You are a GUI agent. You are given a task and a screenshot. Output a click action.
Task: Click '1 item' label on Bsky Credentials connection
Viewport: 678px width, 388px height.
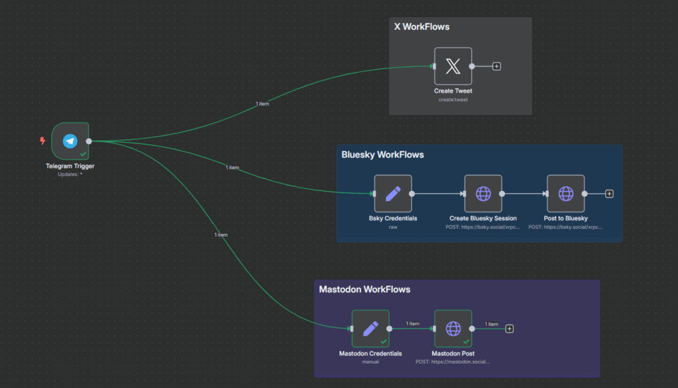pyautogui.click(x=232, y=167)
